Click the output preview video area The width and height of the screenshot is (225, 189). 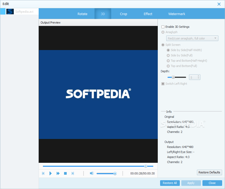[x=98, y=94]
